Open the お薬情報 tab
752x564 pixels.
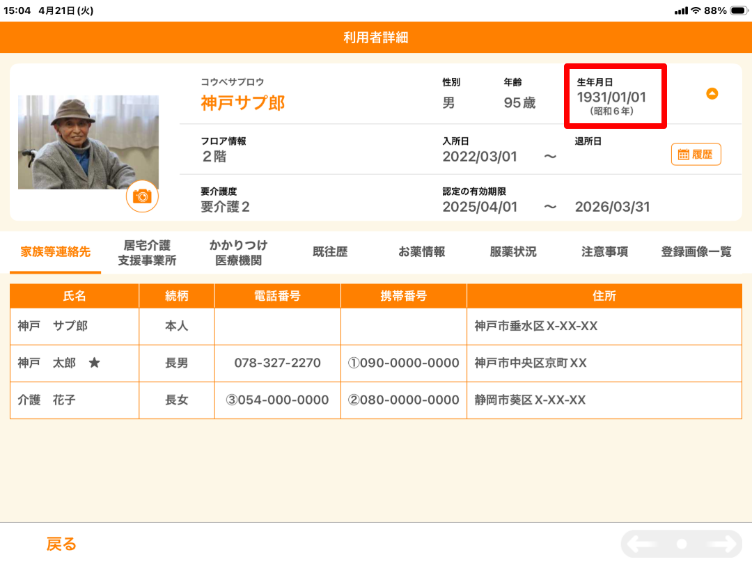coord(421,252)
